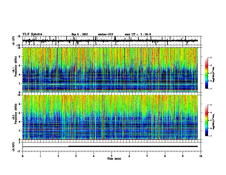Image resolution: width=226 pixels, height=175 pixels.
Task: Click the "ch.3(V)" axis label
Action: [x=14, y=147]
